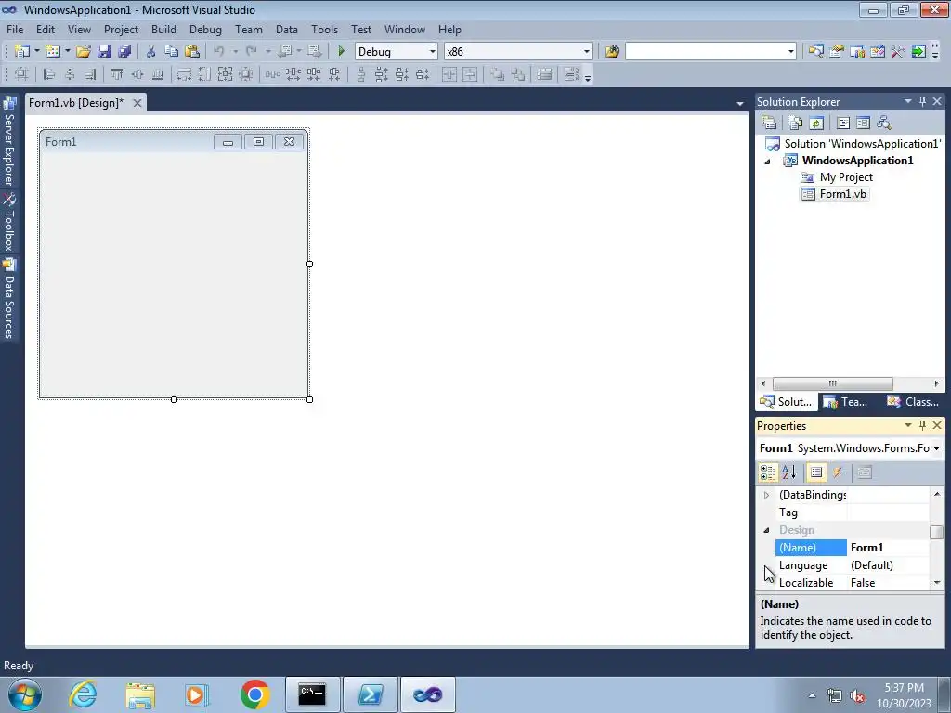Collapse the Design property category

(x=766, y=530)
